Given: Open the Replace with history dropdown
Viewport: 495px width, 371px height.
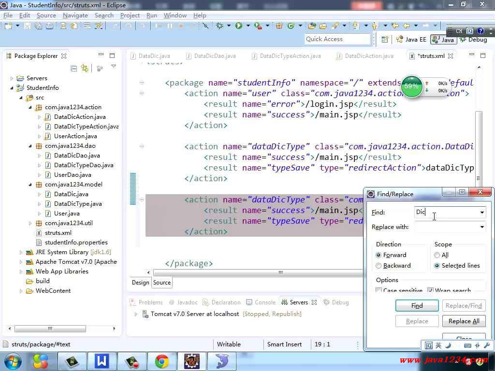Looking at the screenshot, I should click(482, 227).
